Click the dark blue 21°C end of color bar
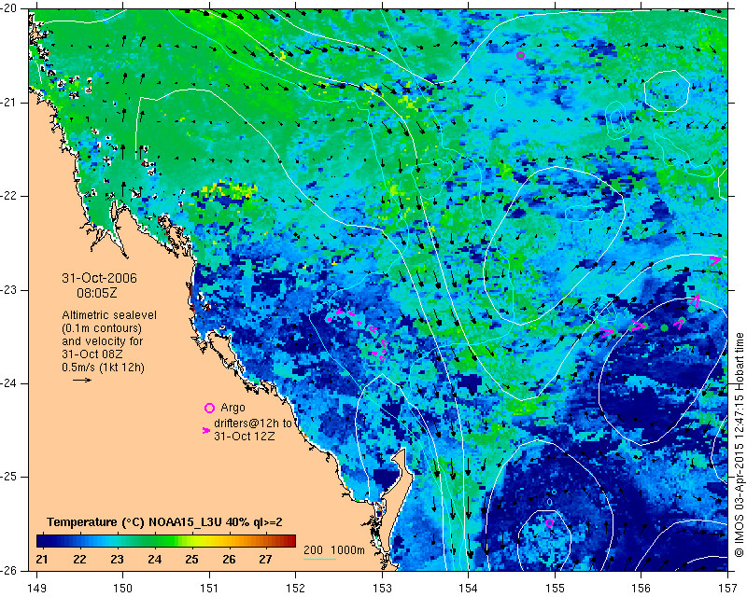 43,540
